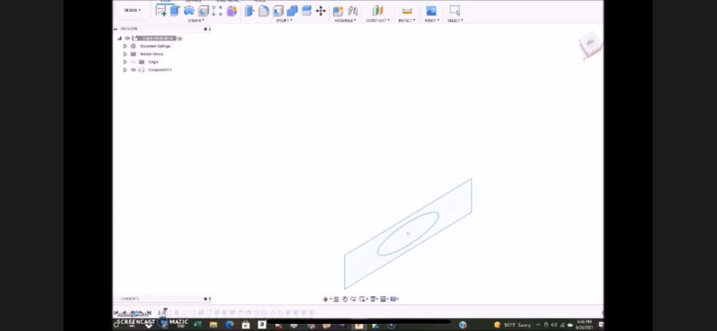Expand the Named Views node
This screenshot has width=717, height=331.
coord(125,54)
